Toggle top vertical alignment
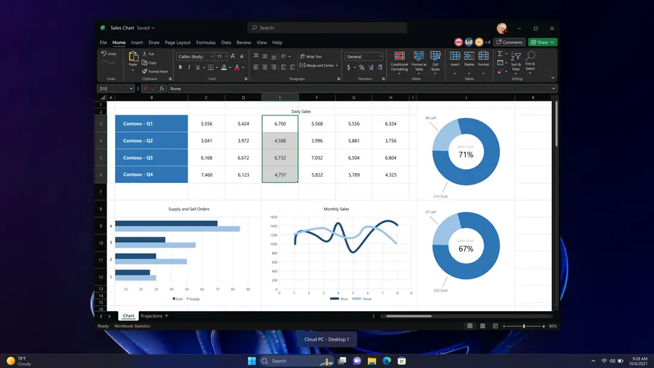Screen dimensions: 654x368 [256, 56]
